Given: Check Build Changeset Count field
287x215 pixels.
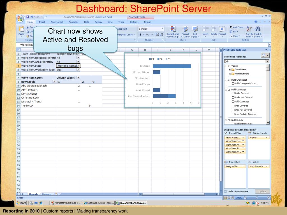Looking at the screenshot, I should (233, 83).
